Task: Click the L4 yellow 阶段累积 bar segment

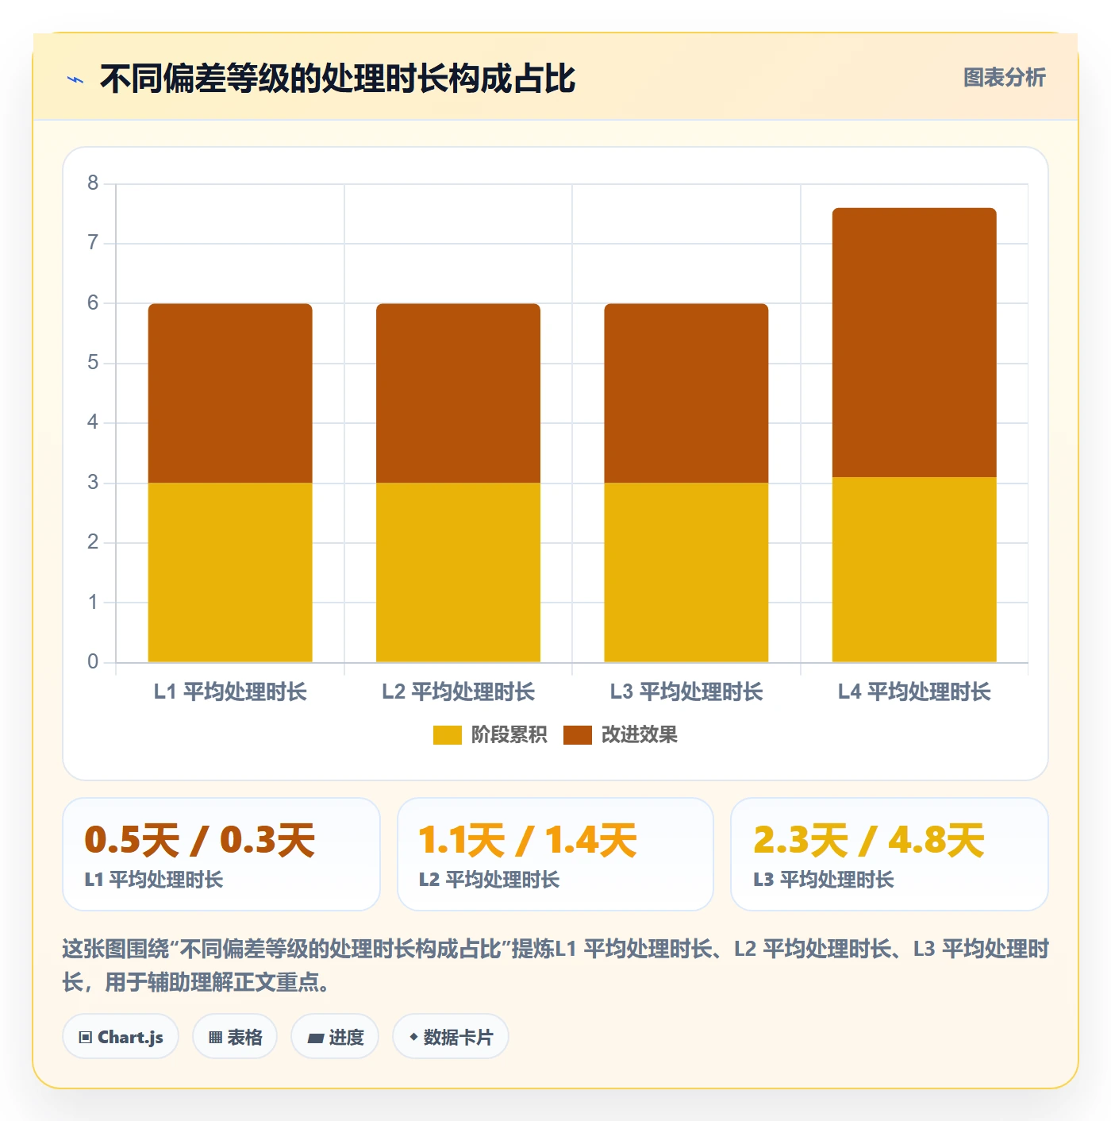Action: (914, 569)
